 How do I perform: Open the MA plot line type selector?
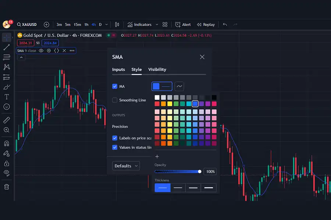click(179, 86)
